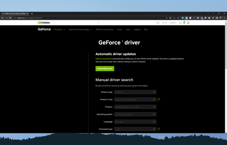The height and width of the screenshot is (145, 227).
Task: Open the Extensions puzzle piece icon
Action: tap(209, 18)
